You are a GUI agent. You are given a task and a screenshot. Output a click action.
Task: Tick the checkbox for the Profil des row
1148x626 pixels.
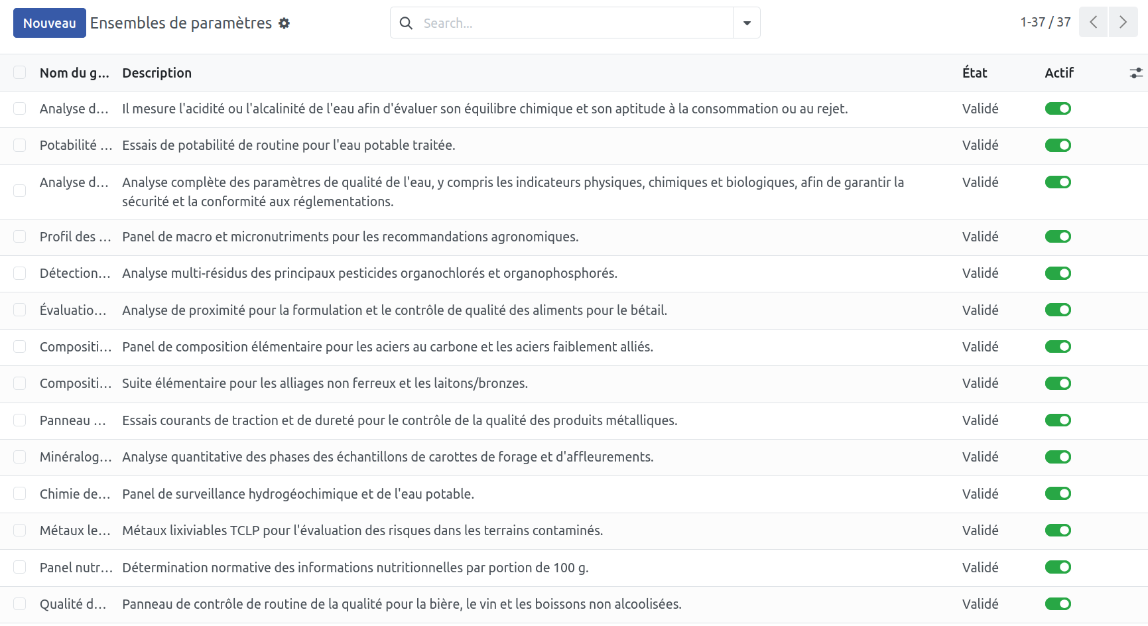coord(20,237)
